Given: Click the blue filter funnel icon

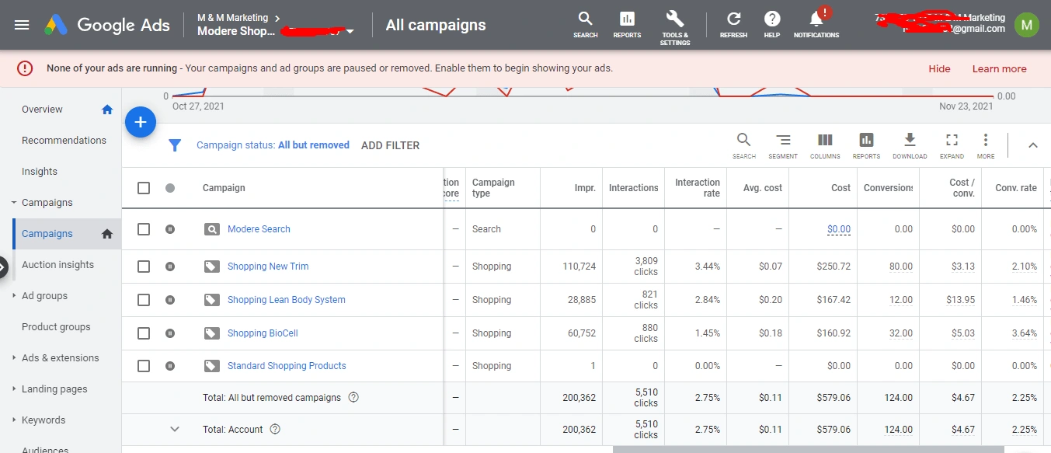Looking at the screenshot, I should click(175, 145).
